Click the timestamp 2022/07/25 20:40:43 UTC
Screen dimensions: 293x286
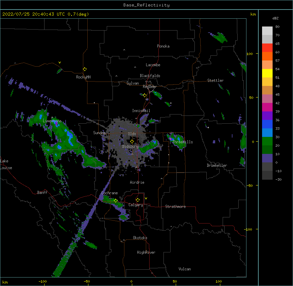pyautogui.click(x=34, y=14)
